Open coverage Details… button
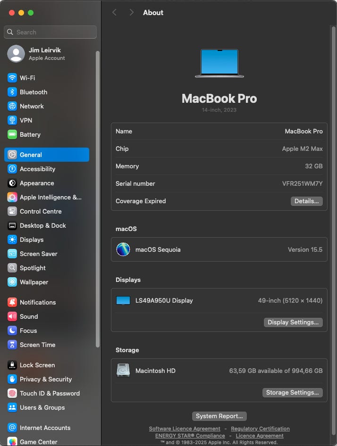Viewport: 337px width, 446px height. (306, 201)
